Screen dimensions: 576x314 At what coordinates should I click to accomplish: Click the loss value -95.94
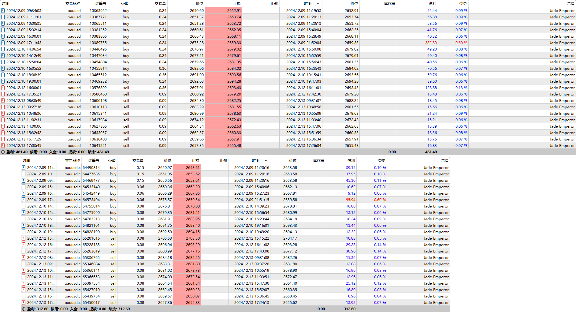click(x=350, y=200)
